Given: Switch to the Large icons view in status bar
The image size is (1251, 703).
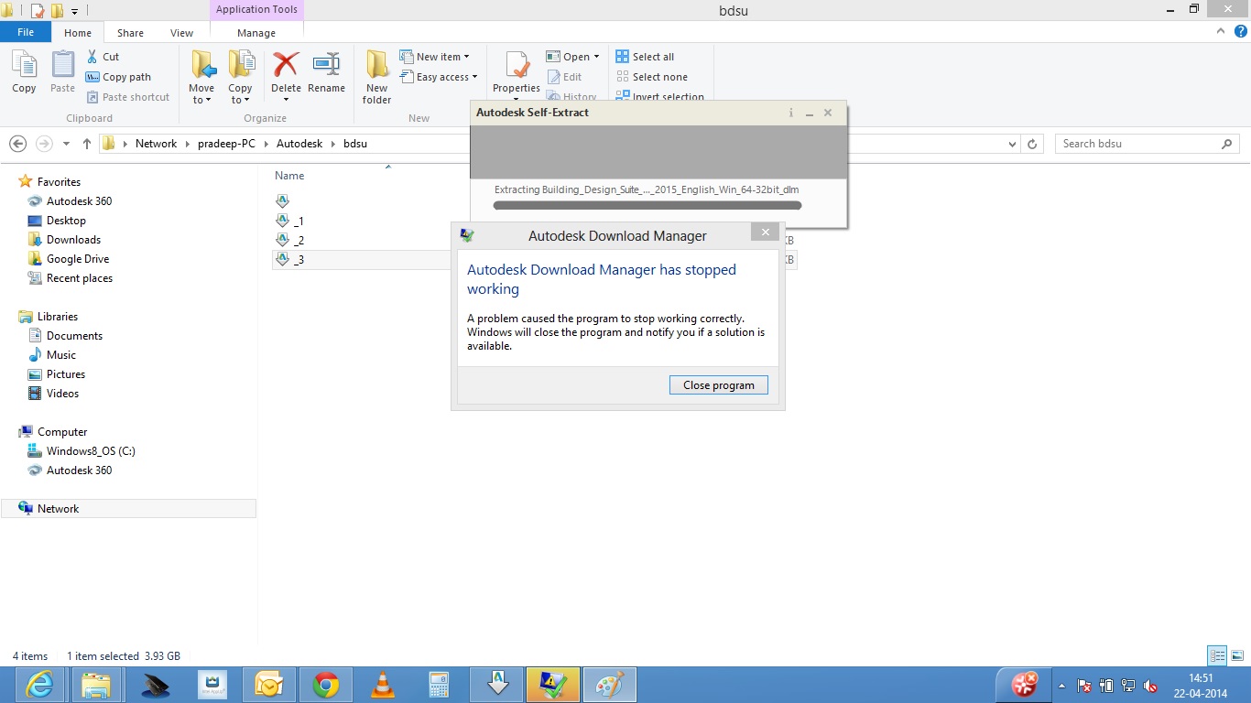Looking at the screenshot, I should [1235, 655].
